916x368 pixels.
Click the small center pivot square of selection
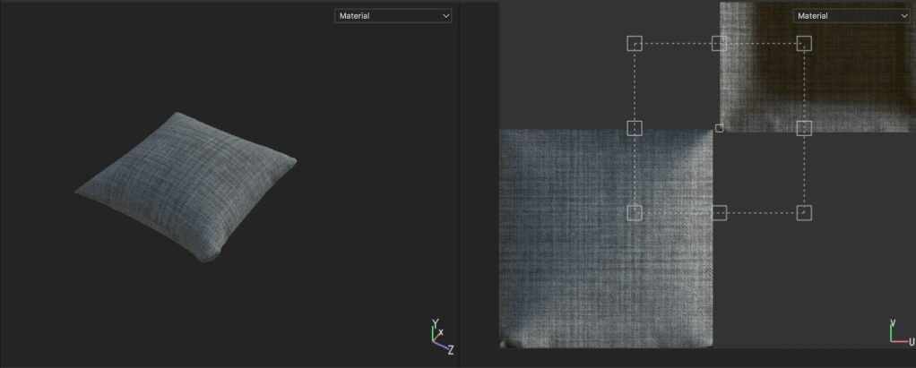(719, 128)
